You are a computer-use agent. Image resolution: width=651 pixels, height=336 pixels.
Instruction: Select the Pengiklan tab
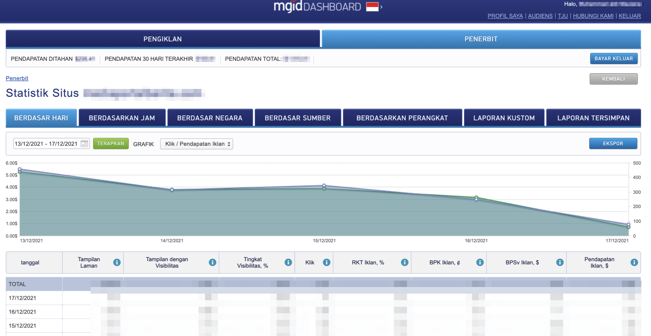pos(162,39)
